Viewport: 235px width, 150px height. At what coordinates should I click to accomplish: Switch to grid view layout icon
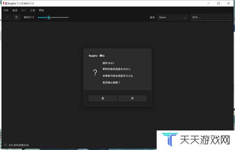point(16,17)
